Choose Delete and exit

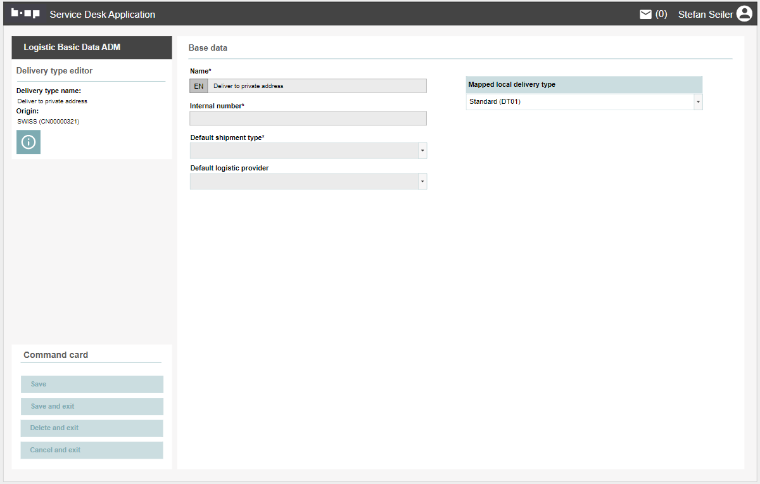coord(92,428)
